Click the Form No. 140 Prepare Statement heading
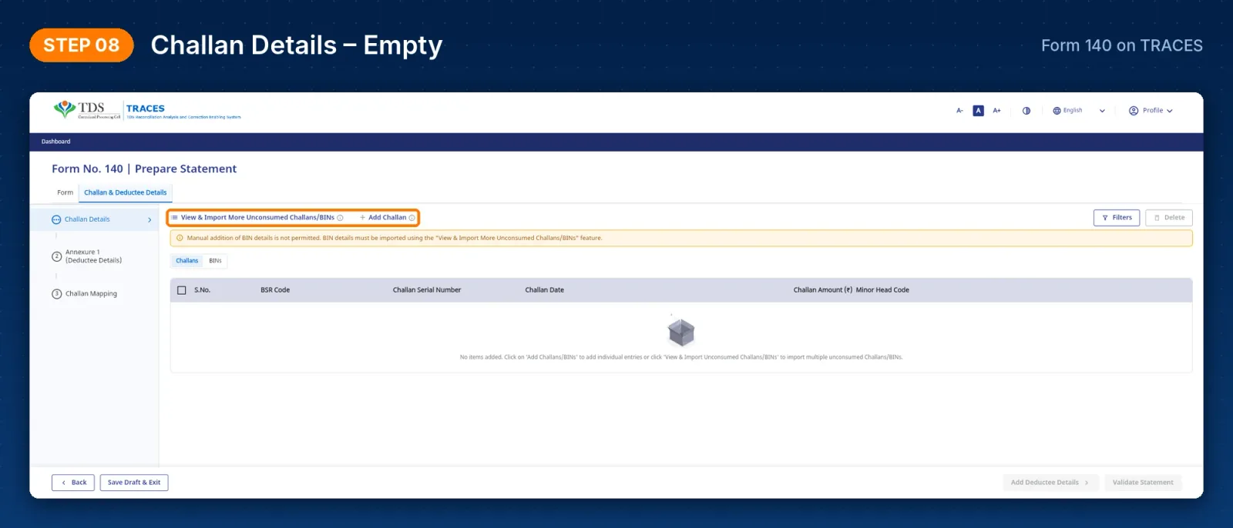 click(x=144, y=169)
